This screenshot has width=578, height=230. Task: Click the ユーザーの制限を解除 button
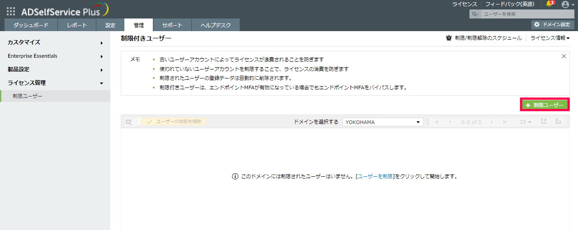(174, 122)
